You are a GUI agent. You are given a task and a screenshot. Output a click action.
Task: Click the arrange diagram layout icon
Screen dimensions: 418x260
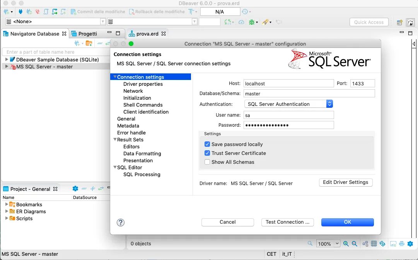[x=365, y=243]
